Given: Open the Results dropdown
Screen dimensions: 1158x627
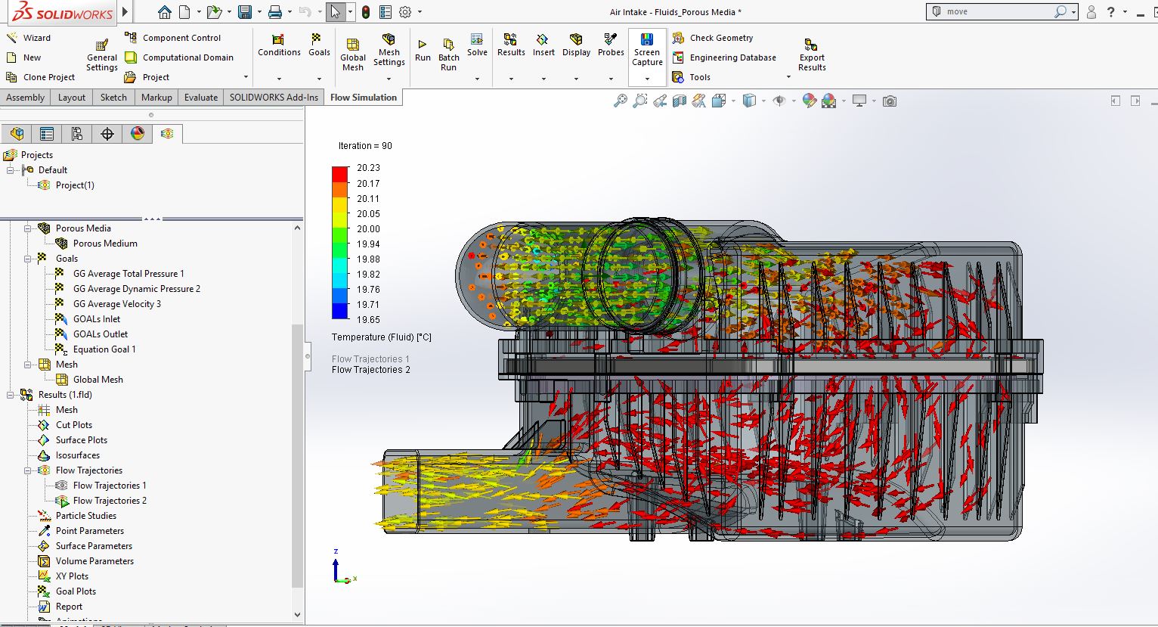Looking at the screenshot, I should 511,79.
